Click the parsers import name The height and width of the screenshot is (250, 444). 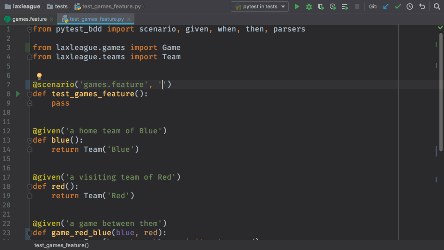pyautogui.click(x=289, y=29)
